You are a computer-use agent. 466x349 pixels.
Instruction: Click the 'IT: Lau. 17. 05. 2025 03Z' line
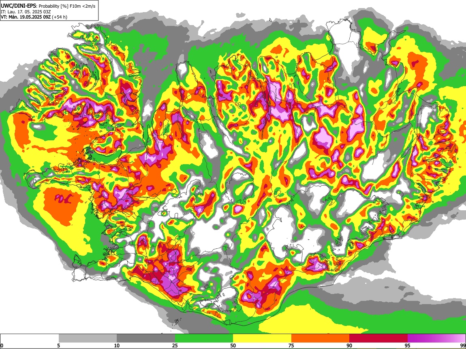coord(26,12)
